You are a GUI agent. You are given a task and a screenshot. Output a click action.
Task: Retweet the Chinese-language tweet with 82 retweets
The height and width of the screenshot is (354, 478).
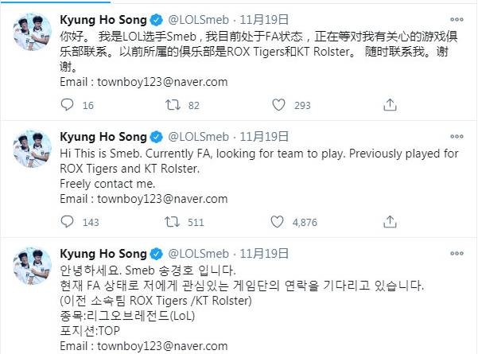click(x=170, y=105)
